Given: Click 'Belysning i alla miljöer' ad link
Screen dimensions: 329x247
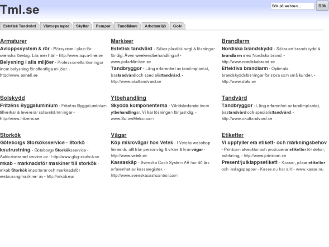Looking at the screenshot, I should 27,62.
